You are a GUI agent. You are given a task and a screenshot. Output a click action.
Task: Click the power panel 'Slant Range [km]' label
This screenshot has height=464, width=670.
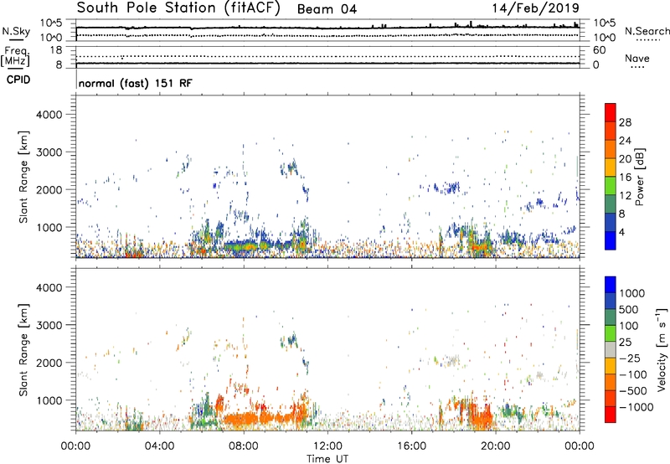point(23,177)
